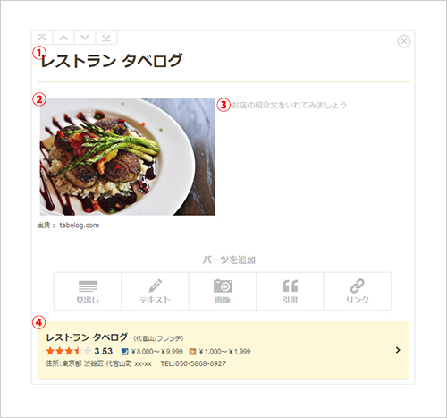
Task: Expand restaurant card right chevron
Action: point(398,350)
